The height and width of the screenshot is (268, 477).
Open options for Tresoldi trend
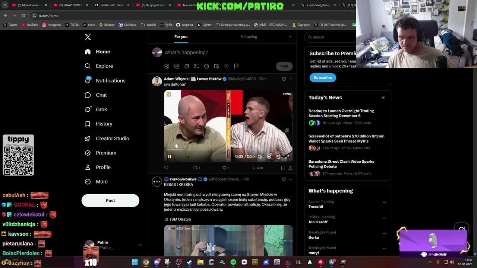pyautogui.click(x=385, y=203)
